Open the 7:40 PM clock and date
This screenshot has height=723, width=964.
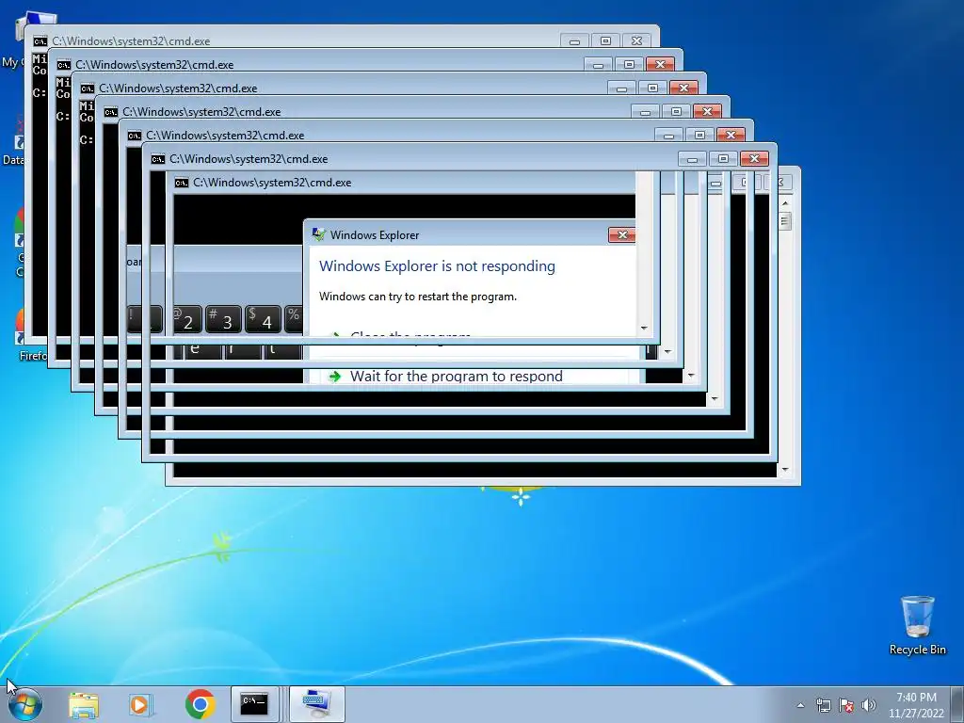click(916, 705)
